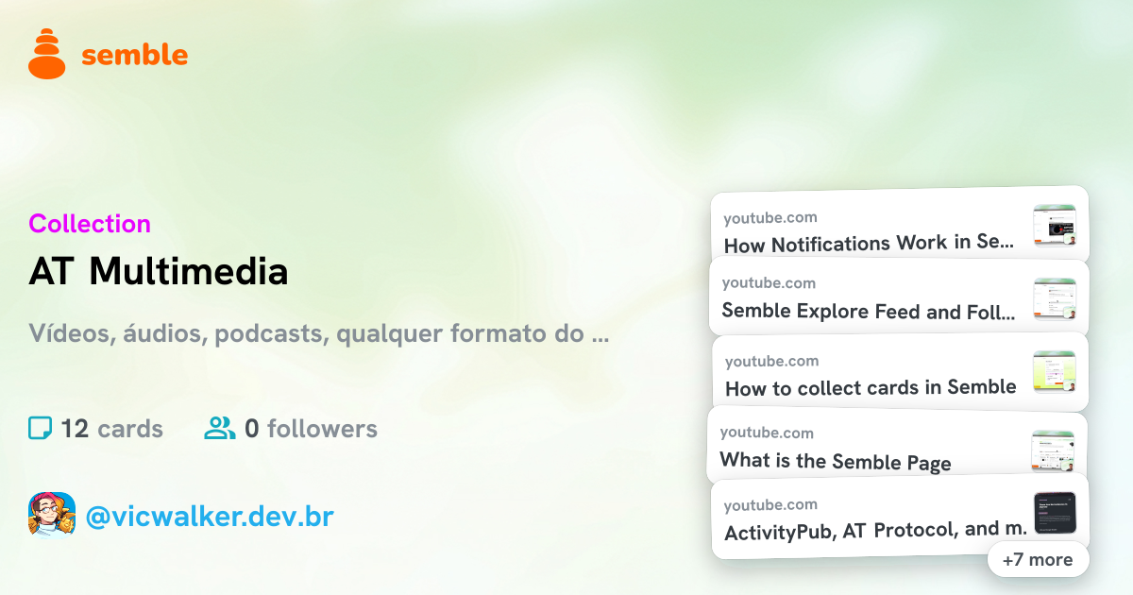Click the Semble Page card thumbnail
The image size is (1133, 595).
tap(1054, 450)
